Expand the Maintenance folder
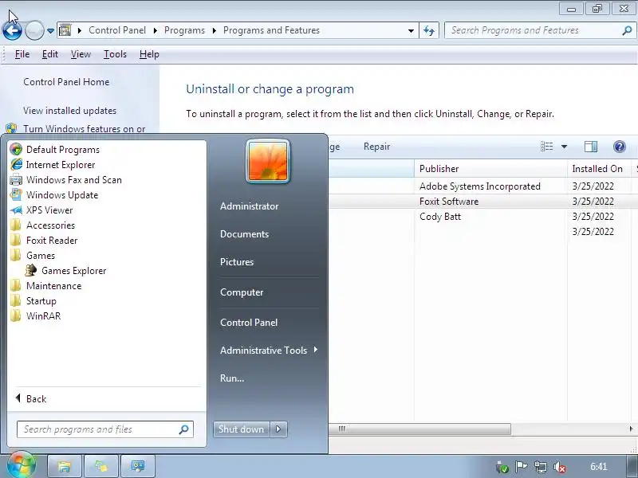The height and width of the screenshot is (478, 638). point(53,286)
